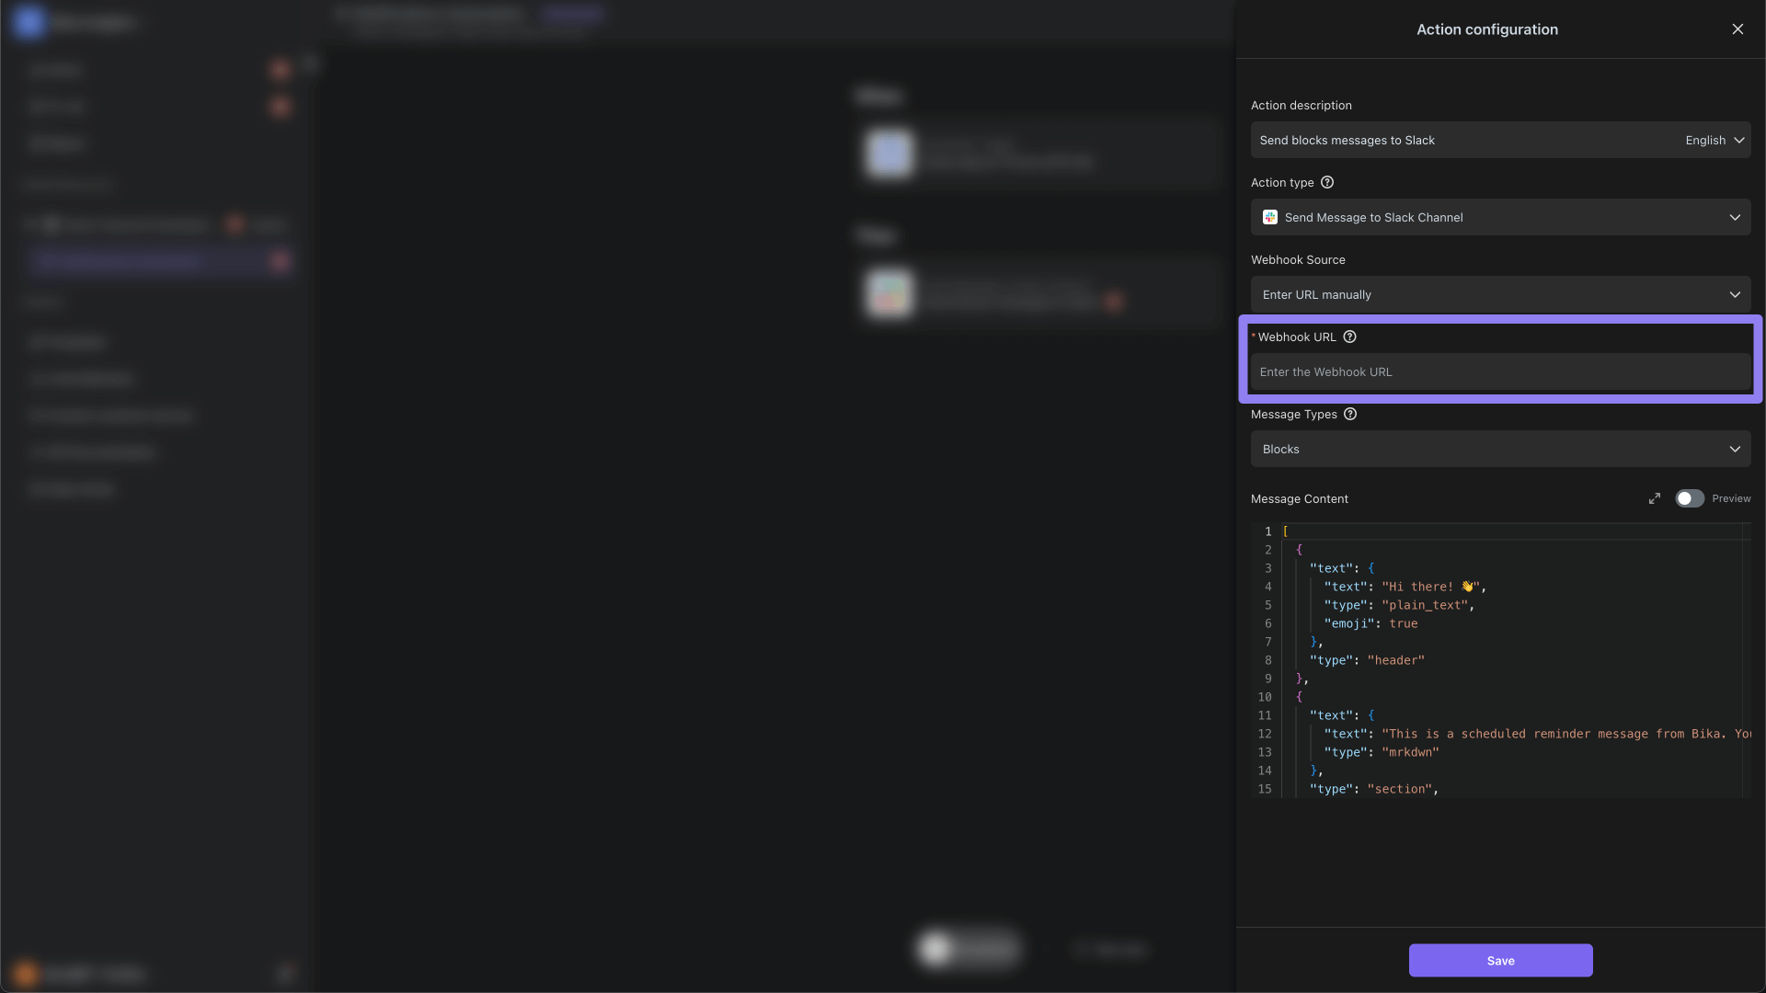Click the expand arrows icon on Message Content editor

tap(1655, 498)
